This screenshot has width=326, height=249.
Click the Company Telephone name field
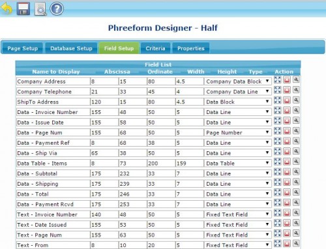tap(53, 92)
